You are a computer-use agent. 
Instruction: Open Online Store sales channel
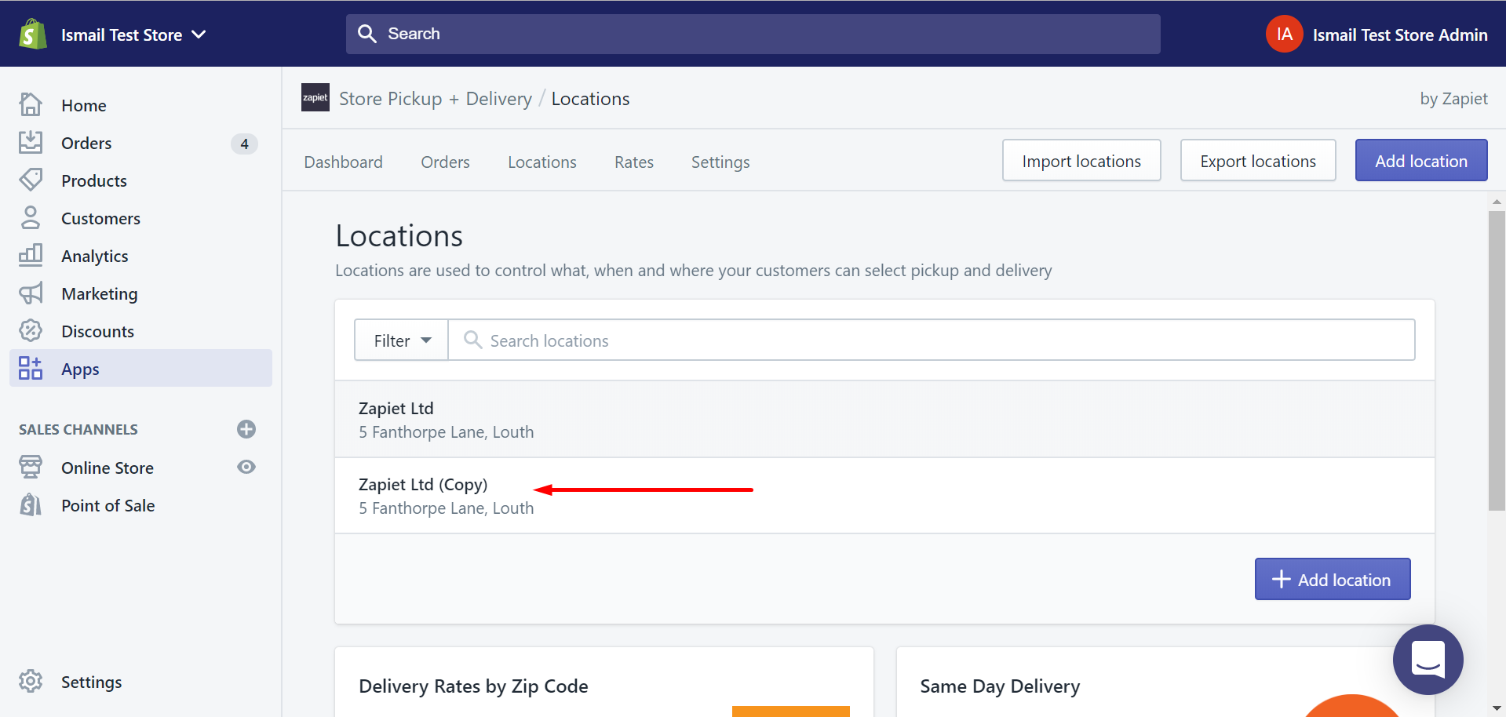coord(108,468)
